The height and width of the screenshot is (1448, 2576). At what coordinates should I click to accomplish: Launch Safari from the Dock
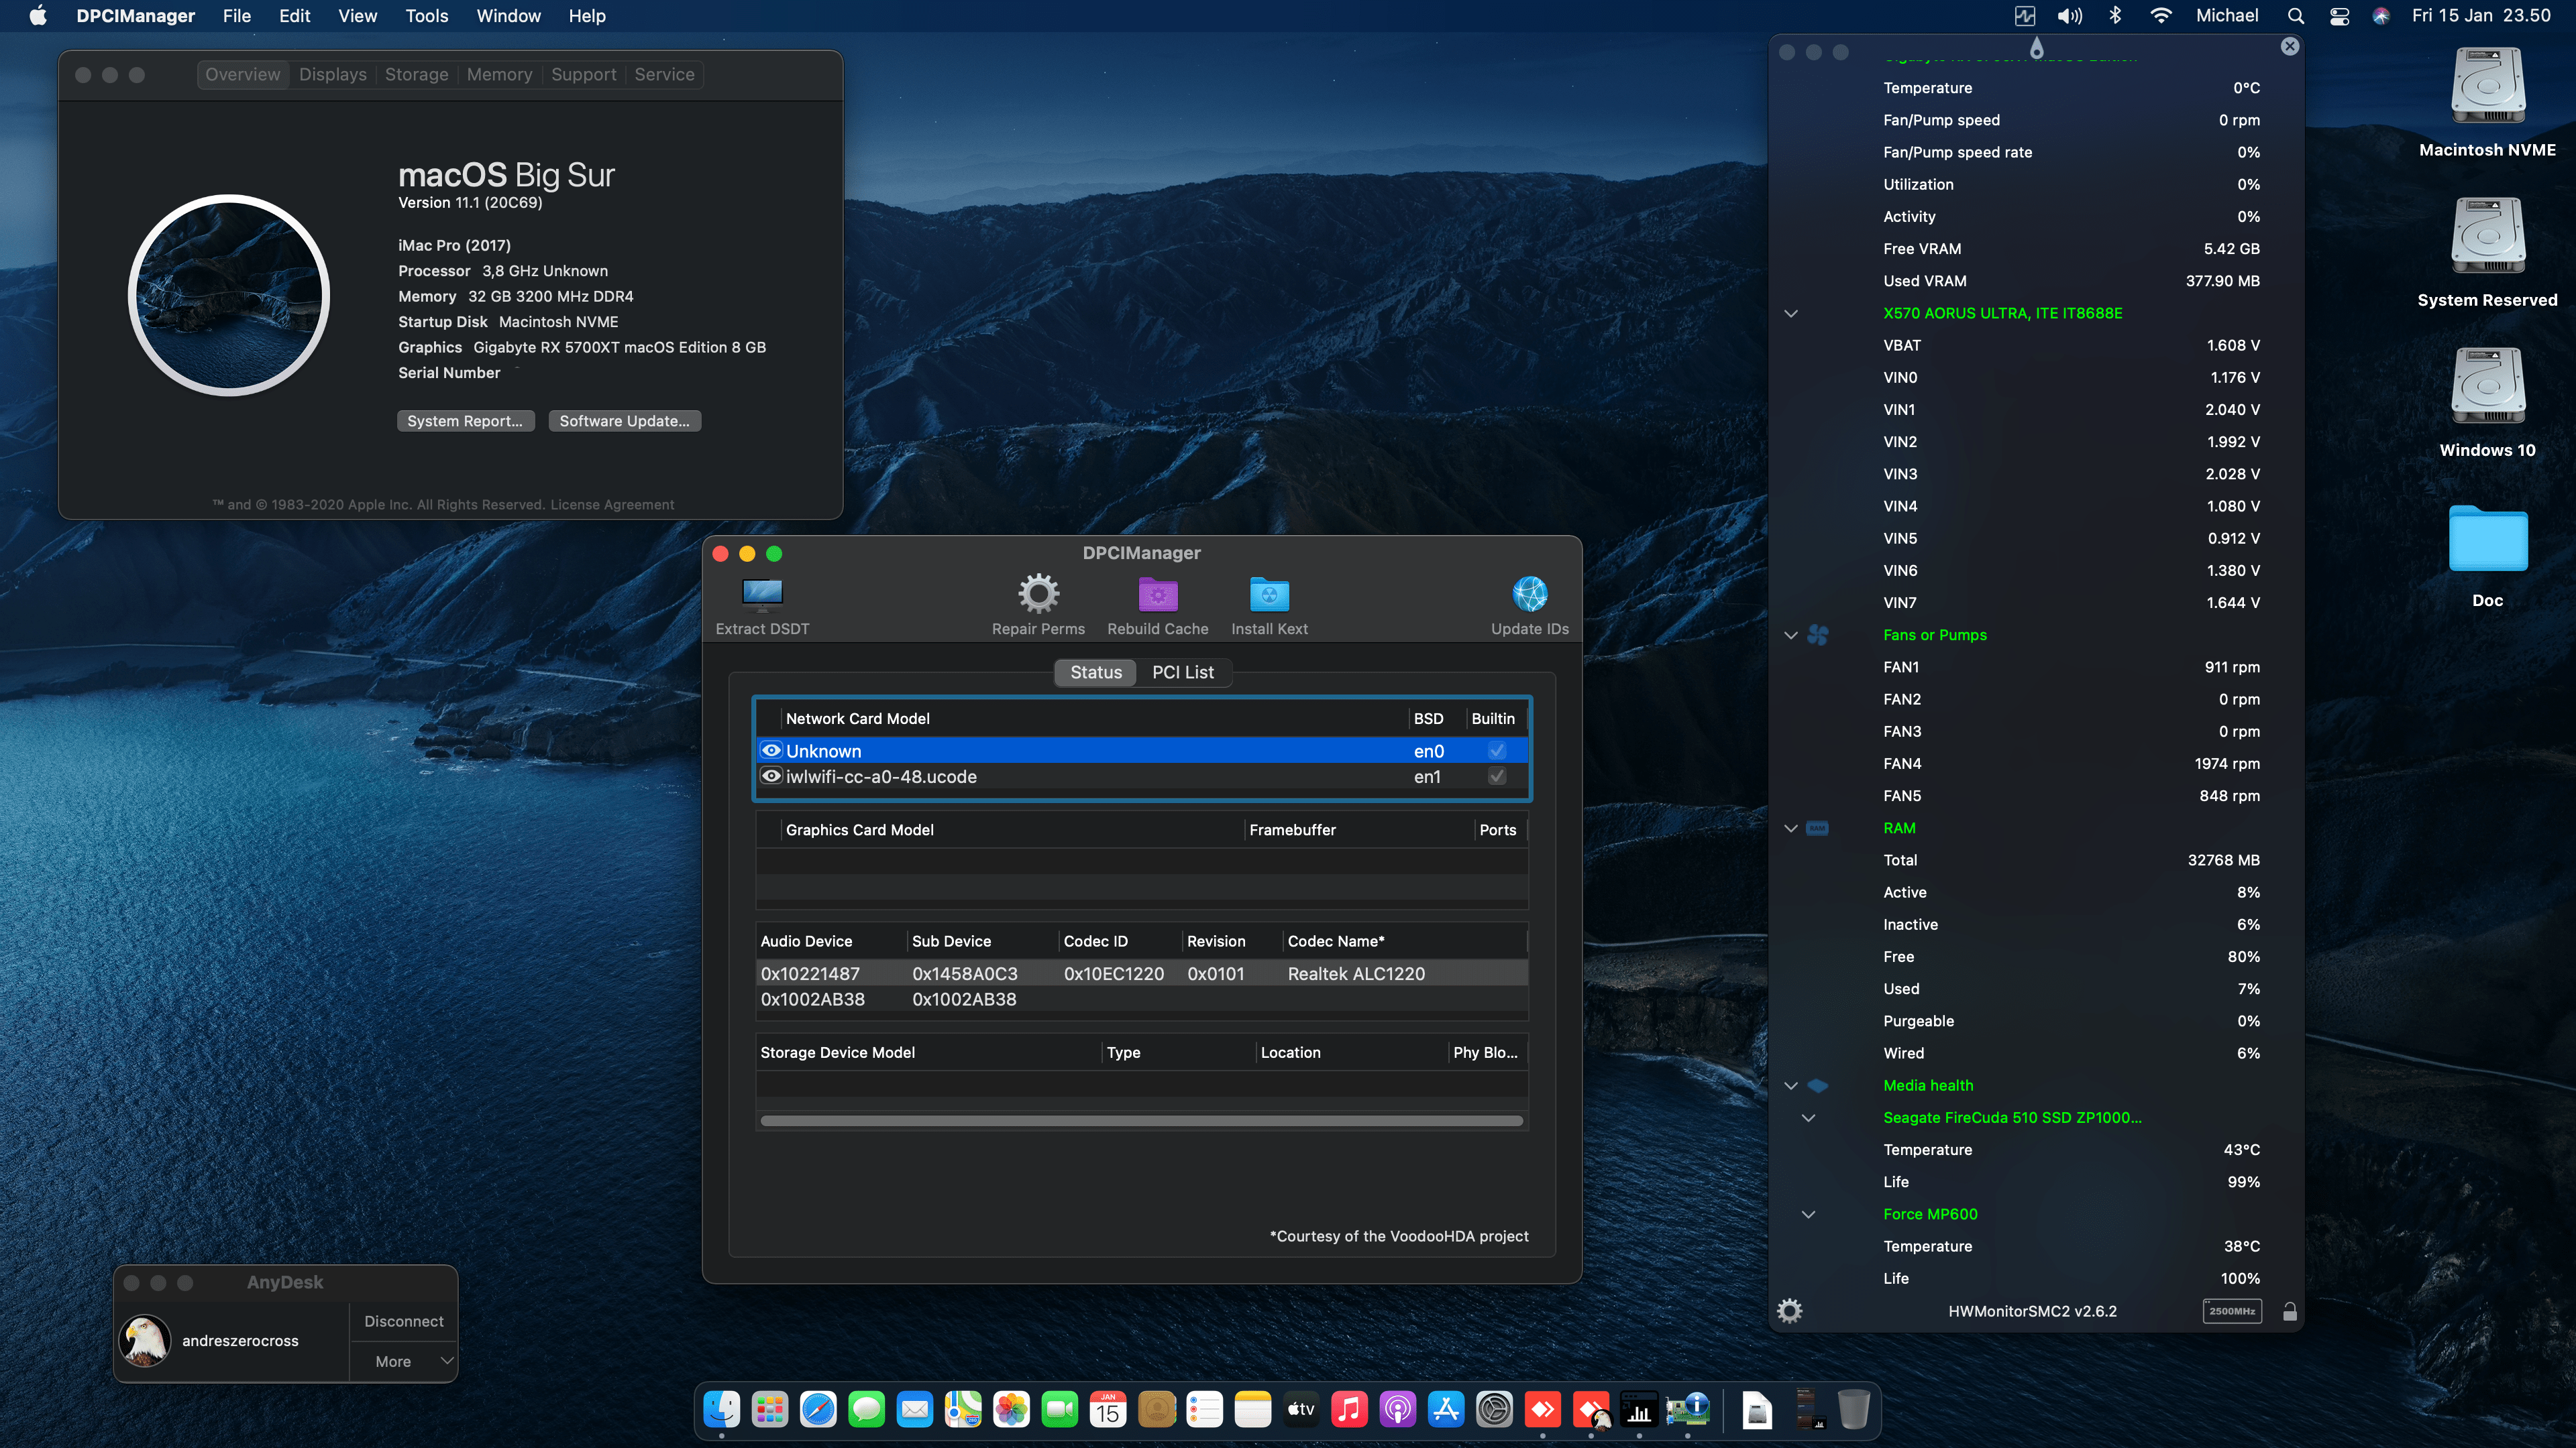(x=818, y=1410)
